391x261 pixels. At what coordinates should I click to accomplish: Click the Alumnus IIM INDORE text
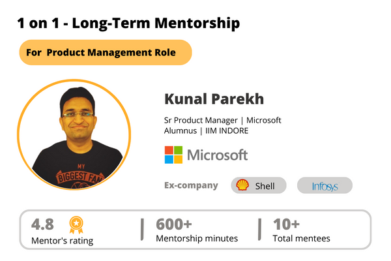pos(206,130)
